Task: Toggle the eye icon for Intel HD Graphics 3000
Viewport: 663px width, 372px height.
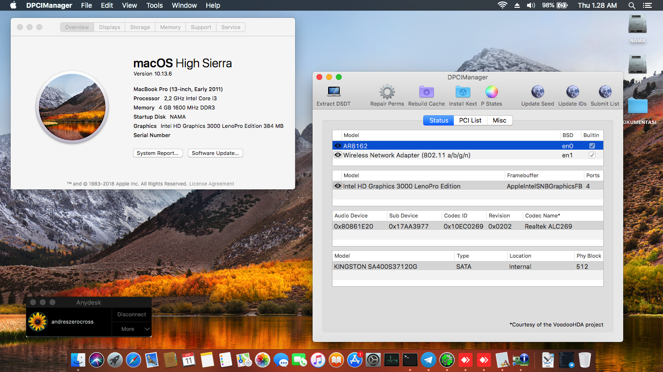Action: 337,186
